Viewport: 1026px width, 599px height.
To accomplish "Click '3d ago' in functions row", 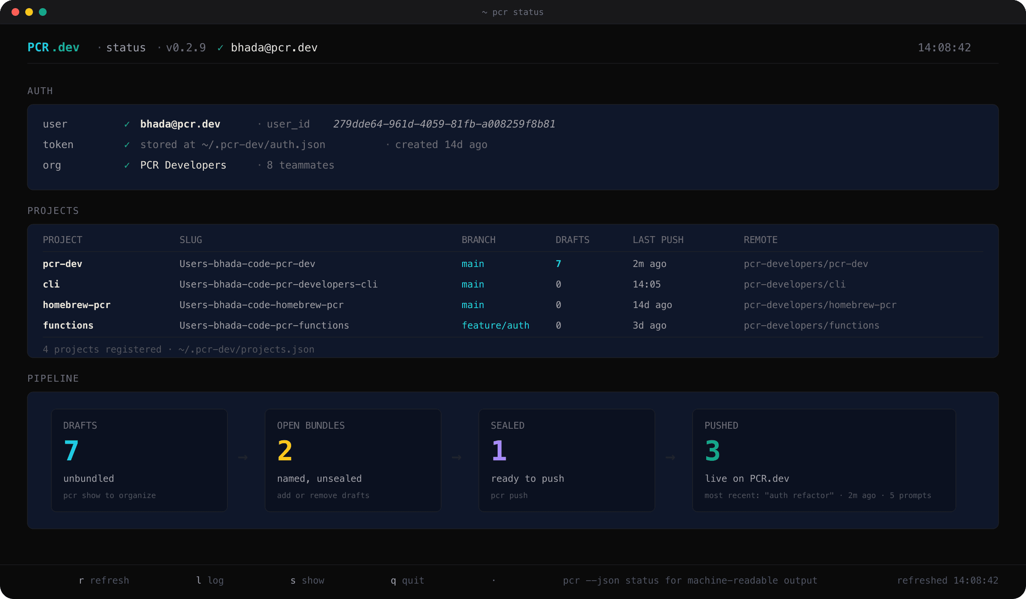I will click(x=649, y=326).
